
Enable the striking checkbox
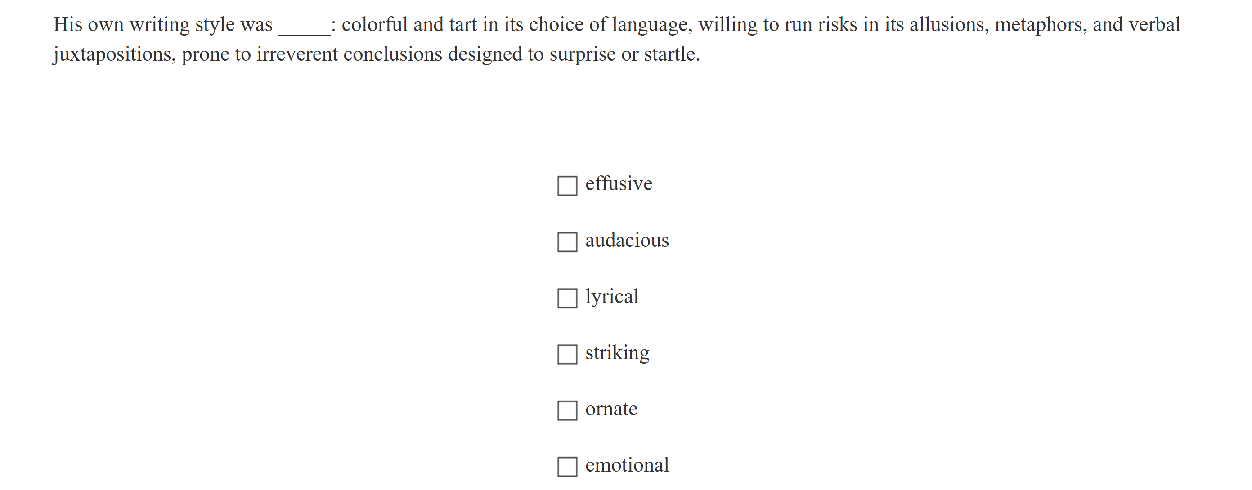click(567, 355)
